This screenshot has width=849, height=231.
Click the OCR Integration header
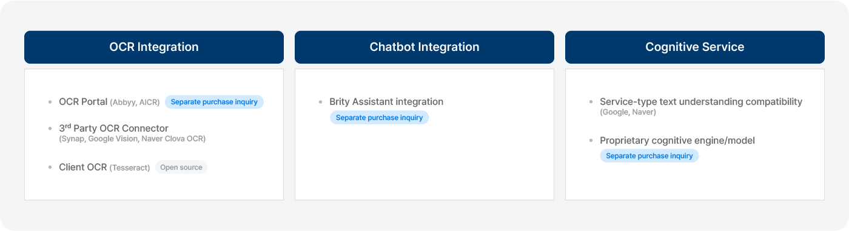pyautogui.click(x=154, y=47)
